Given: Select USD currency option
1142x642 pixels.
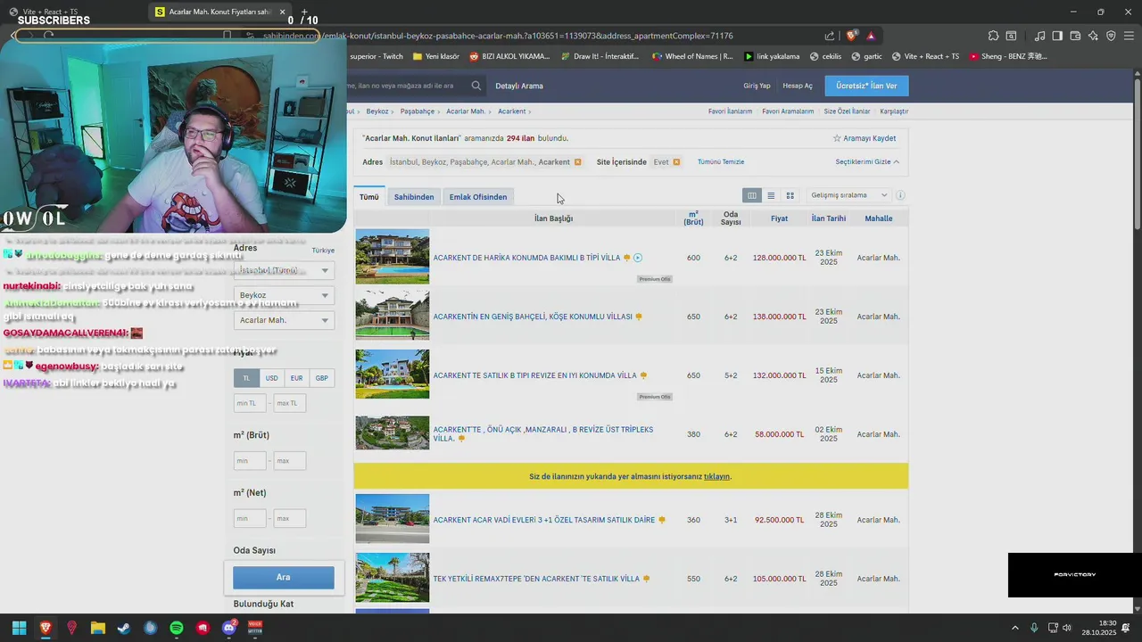Looking at the screenshot, I should [x=271, y=378].
